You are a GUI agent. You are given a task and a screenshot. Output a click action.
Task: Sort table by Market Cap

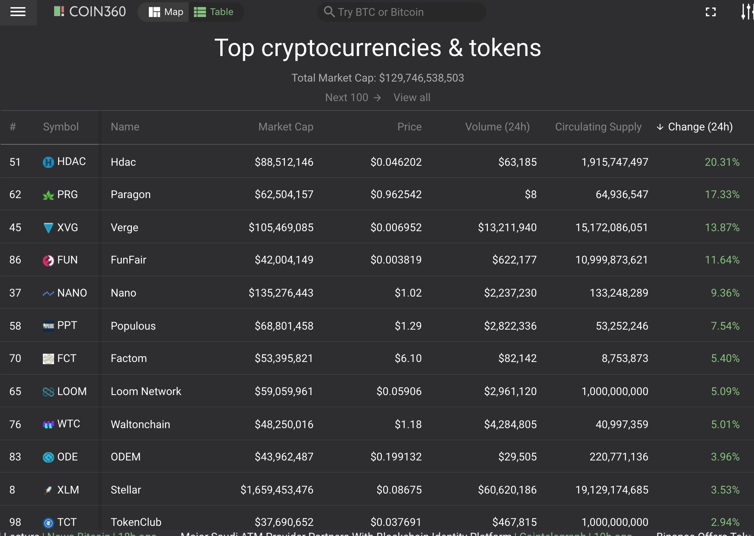[x=286, y=127]
